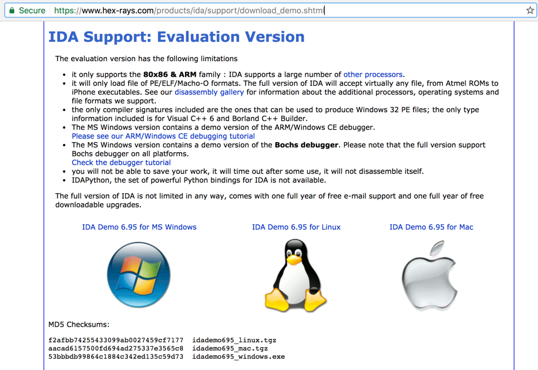The width and height of the screenshot is (538, 370).
Task: Click the 'IDA Support: Evaluation Version' heading
Action: coord(176,37)
